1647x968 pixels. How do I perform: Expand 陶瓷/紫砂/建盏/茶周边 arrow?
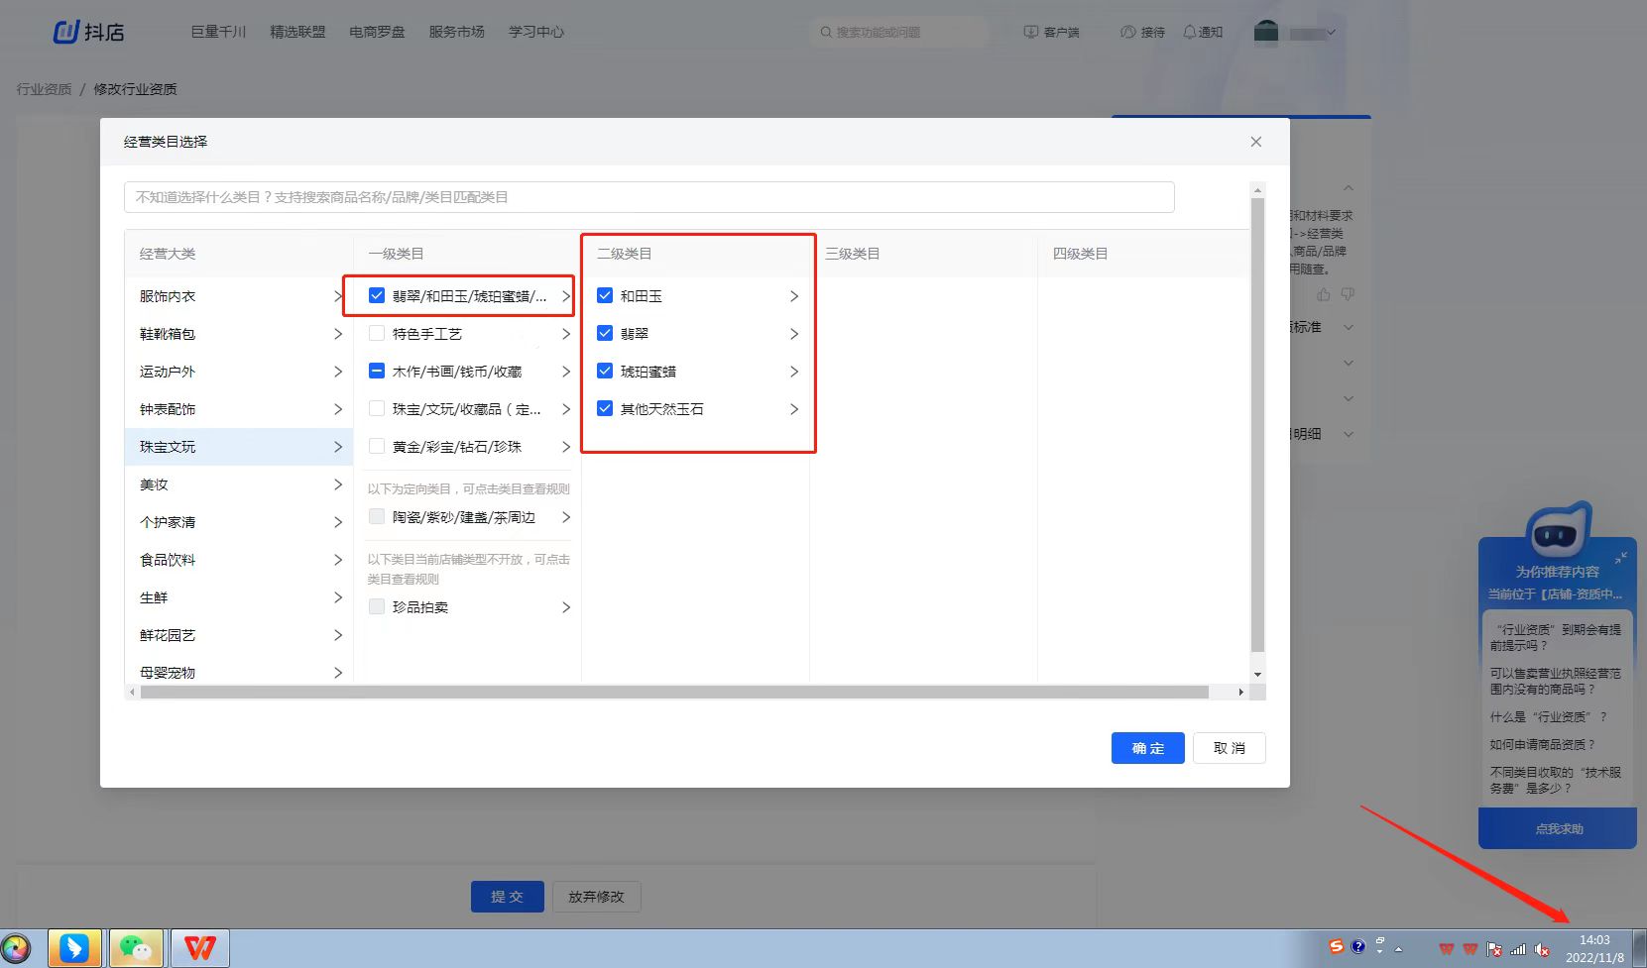click(566, 517)
